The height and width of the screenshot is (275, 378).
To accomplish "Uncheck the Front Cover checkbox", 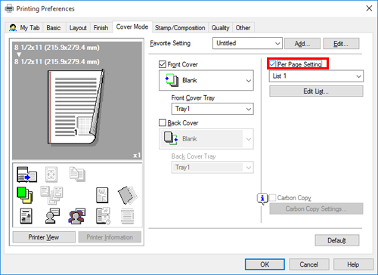I will [163, 64].
